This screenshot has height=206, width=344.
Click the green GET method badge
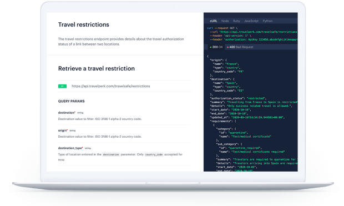point(62,86)
